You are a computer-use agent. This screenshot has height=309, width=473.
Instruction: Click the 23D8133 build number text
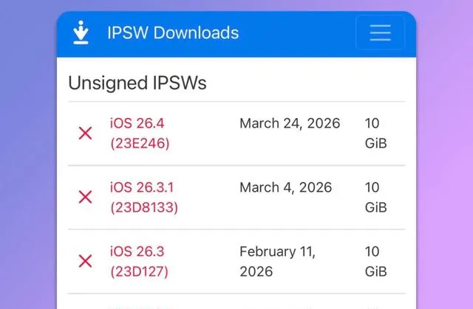144,207
